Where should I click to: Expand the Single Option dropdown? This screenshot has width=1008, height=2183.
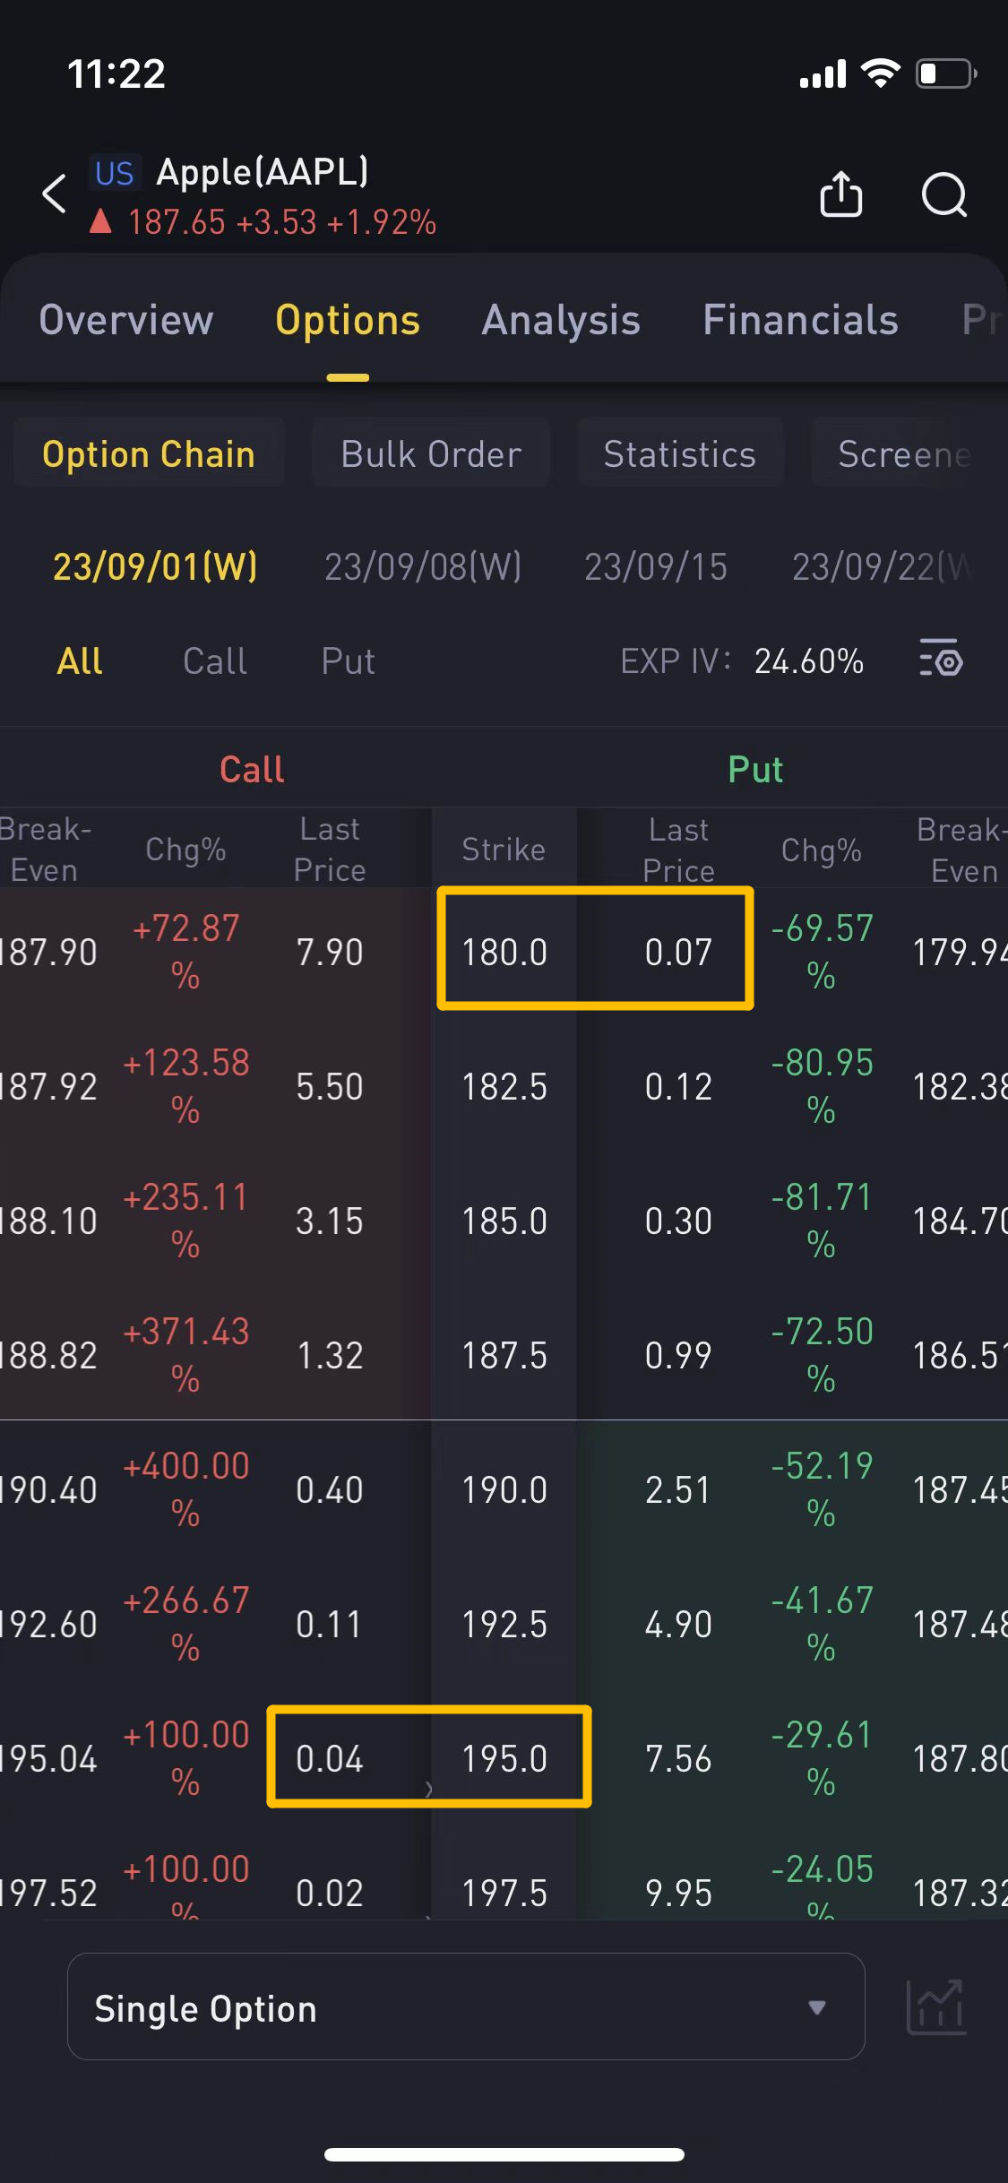coord(465,2007)
